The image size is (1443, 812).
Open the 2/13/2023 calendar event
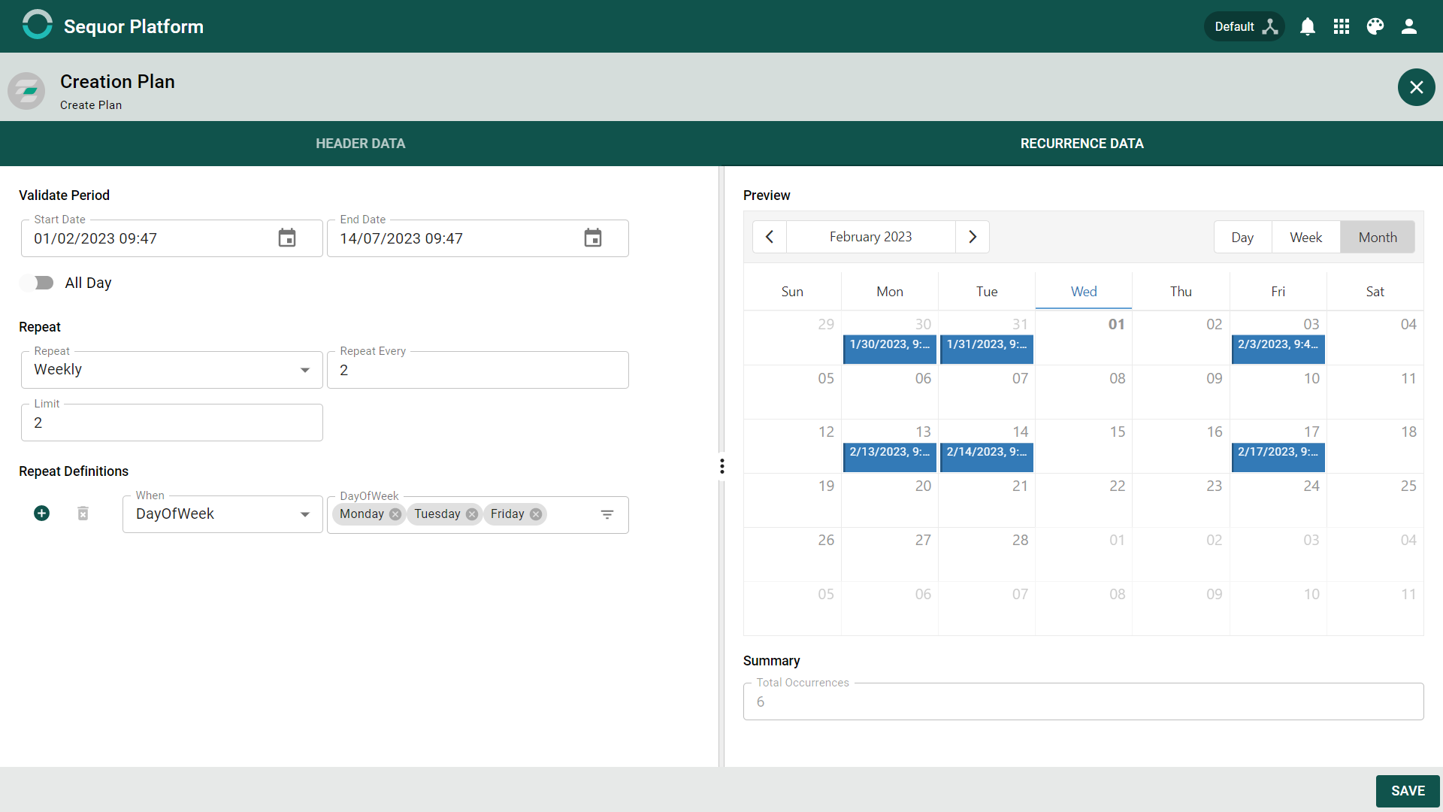click(890, 457)
